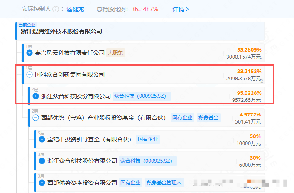Image resolution: width=294 pixels, height=193 pixels.
Task: Open 国科众合创新集团有限公司 company name
Action: pyautogui.click(x=70, y=74)
